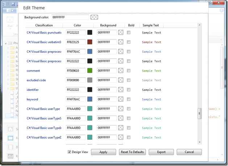Screen dimensions: 228x166
Task: Open teal color swatch for C#/Visual Basic userType
Action: click(x=90, y=109)
